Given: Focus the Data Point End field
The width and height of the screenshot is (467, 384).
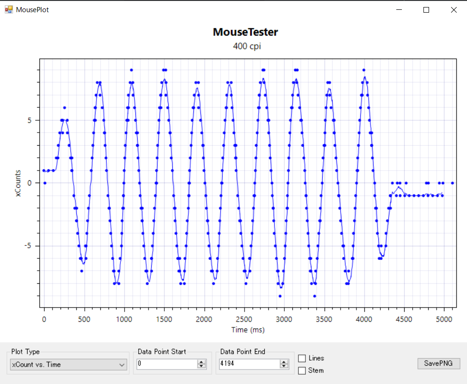Looking at the screenshot, I should [249, 364].
